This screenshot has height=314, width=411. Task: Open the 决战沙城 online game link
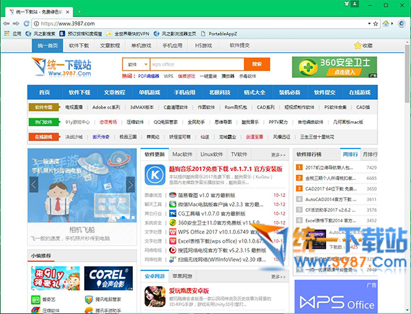74,137
